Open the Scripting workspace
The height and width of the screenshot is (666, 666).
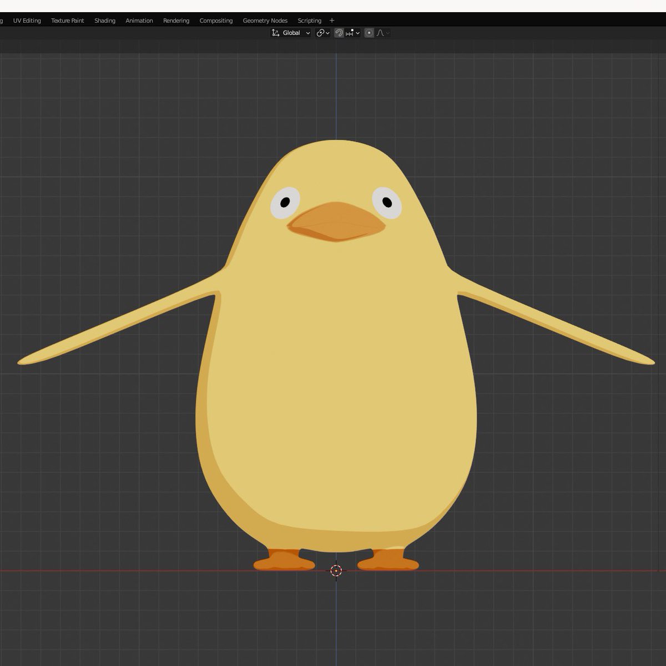pyautogui.click(x=309, y=21)
